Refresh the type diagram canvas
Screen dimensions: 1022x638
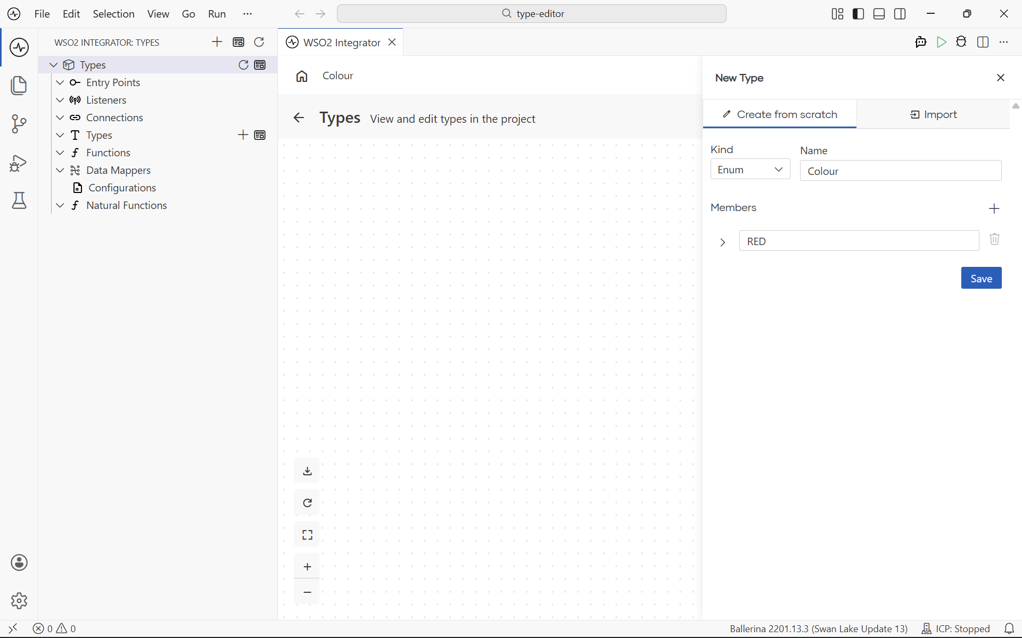tap(307, 503)
